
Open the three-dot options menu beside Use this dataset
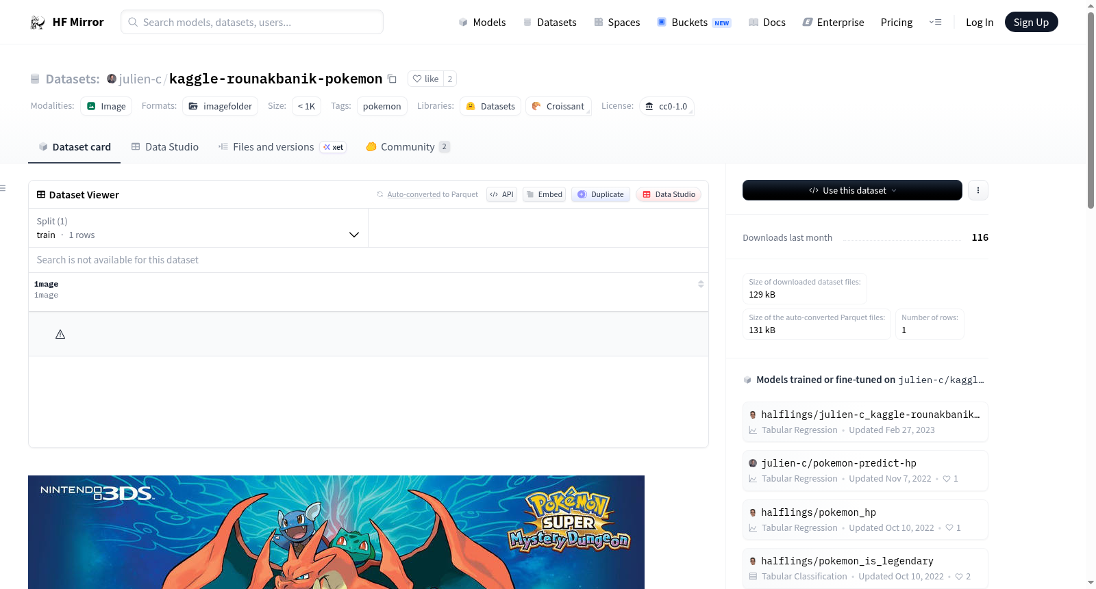click(978, 190)
